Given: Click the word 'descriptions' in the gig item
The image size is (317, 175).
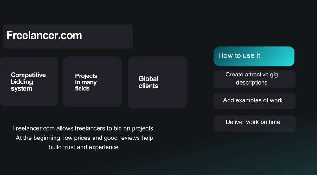Looking at the screenshot, I should 251,83.
